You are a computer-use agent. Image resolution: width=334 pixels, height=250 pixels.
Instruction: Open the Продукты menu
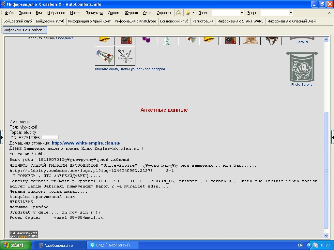pyautogui.click(x=94, y=13)
